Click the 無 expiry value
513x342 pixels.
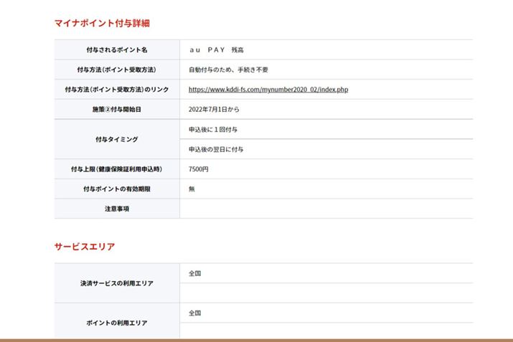coord(192,189)
